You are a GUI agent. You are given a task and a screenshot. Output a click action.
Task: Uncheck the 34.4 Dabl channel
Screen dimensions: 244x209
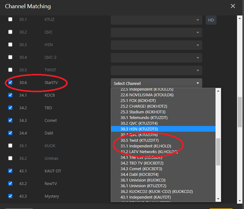(10, 133)
